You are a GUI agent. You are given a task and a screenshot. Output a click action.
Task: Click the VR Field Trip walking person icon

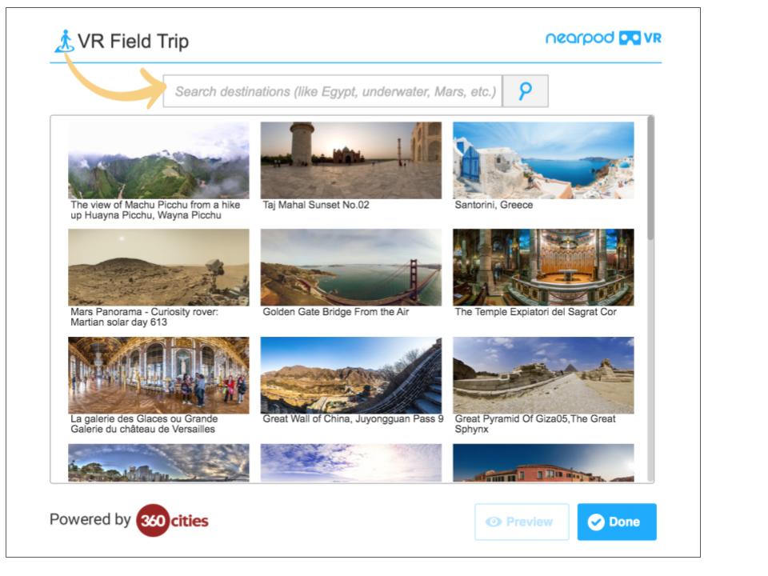[65, 41]
